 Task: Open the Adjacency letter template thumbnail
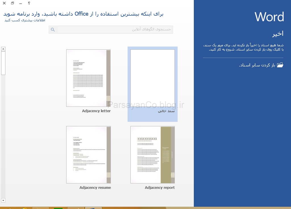pyautogui.click(x=88, y=78)
